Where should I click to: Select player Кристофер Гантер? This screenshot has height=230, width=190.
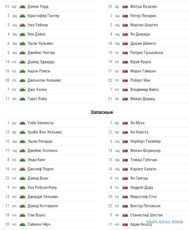44,16
